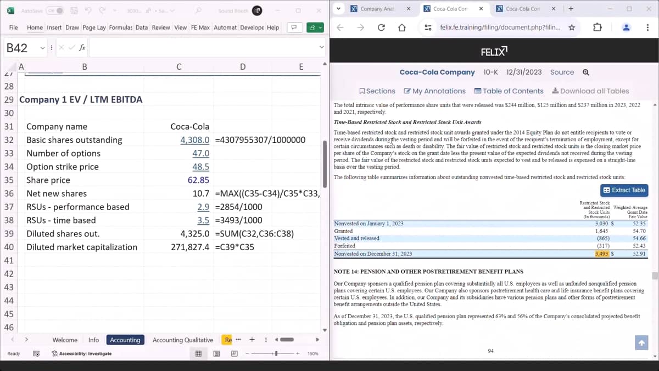This screenshot has height=371, width=659.
Task: Toggle the AutoSave switch in Excel
Action: coord(54,10)
